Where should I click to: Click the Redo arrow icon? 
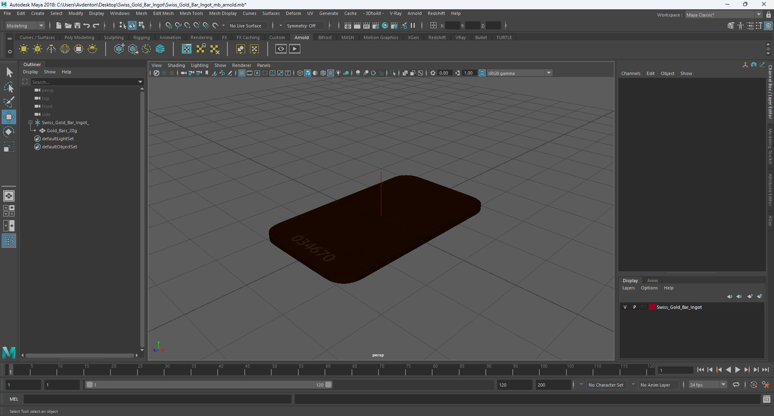[96, 25]
